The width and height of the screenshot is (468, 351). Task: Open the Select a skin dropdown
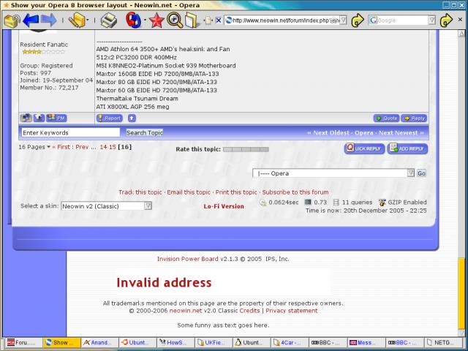(x=107, y=206)
